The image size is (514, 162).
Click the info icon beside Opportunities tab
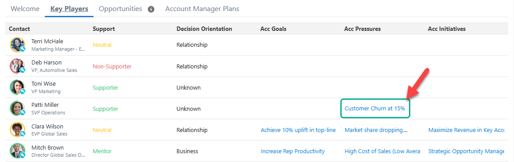[x=151, y=9]
